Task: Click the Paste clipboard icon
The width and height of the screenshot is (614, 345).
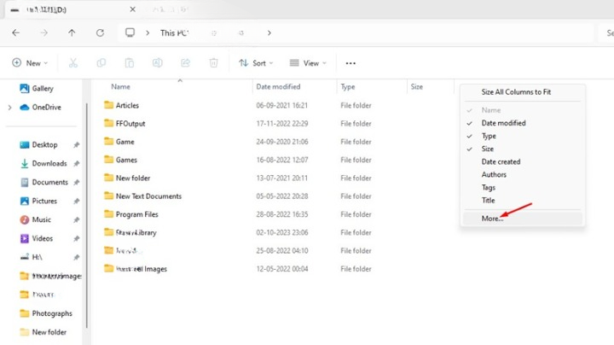Action: tap(130, 62)
